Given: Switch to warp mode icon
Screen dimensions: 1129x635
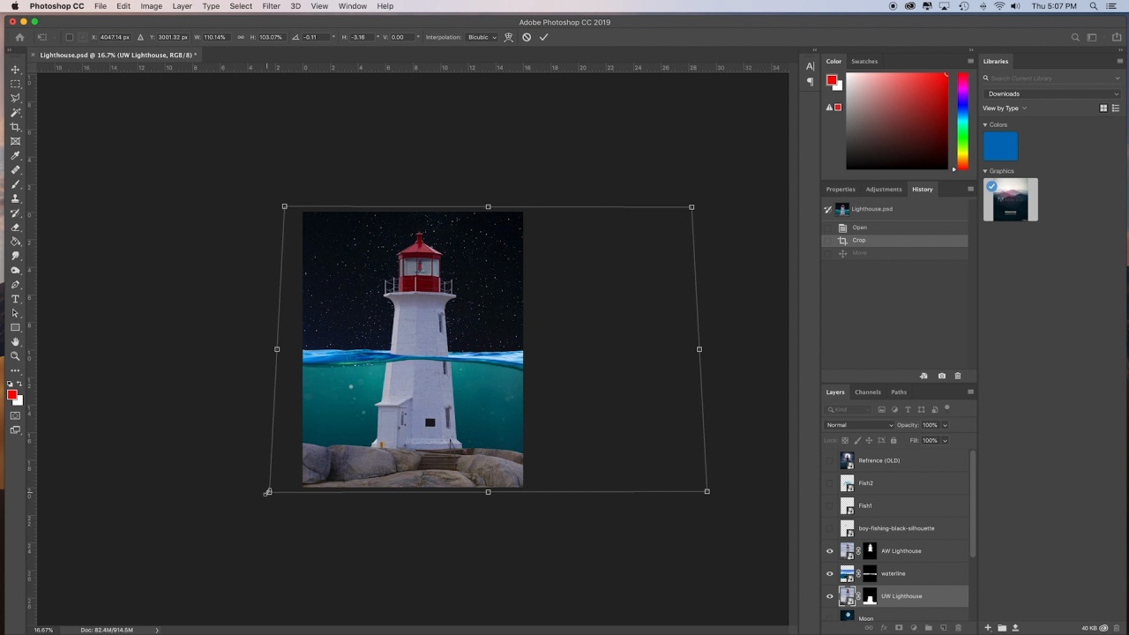Looking at the screenshot, I should (509, 37).
